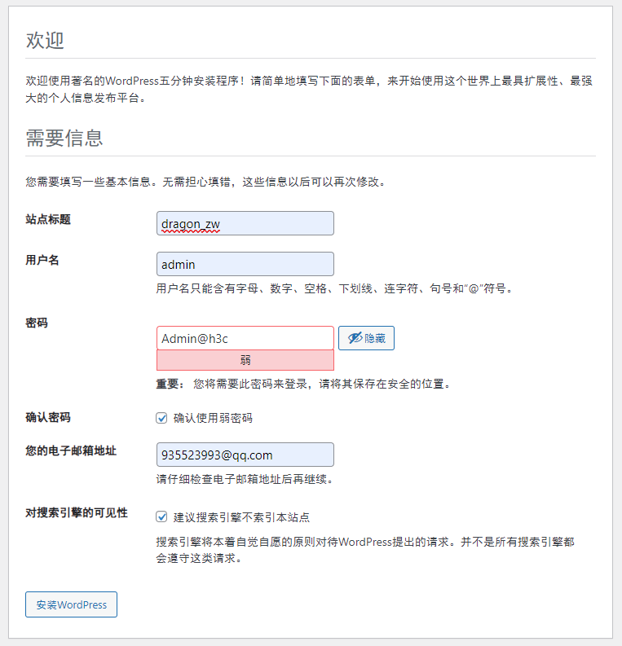
Task: Click the 安装WordPress button
Action: coord(71,604)
